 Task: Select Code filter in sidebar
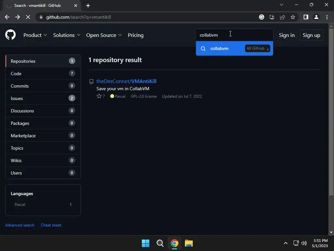click(43, 74)
